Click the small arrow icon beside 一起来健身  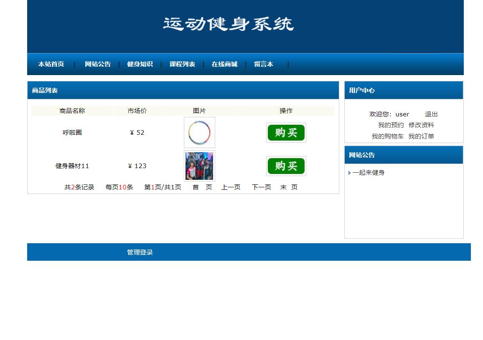(349, 173)
